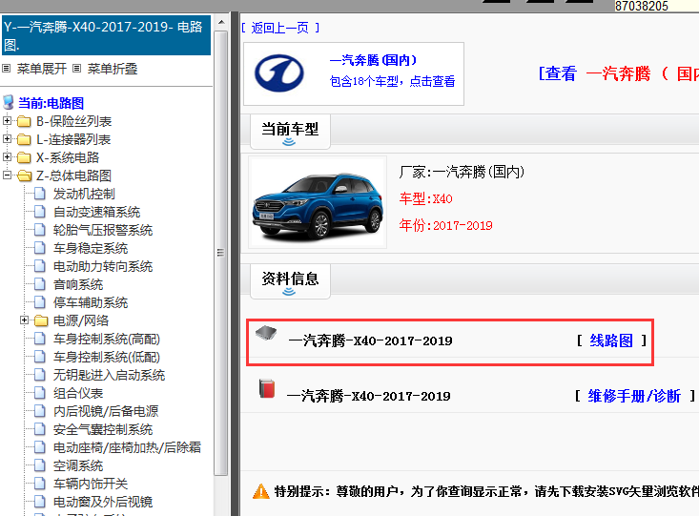Expand the 电源/网络 subfolder
Image resolution: width=699 pixels, height=516 pixels.
(25, 320)
